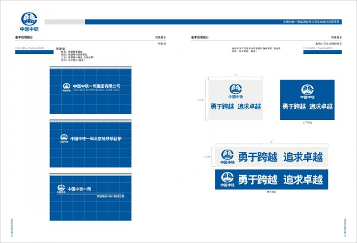Click the left page heading 基本应用部分
357x243 pixels.
click(x=24, y=37)
